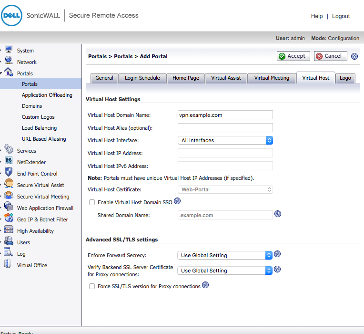Switch to the Logo tab
This screenshot has width=364, height=334.
pos(345,78)
